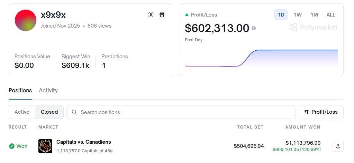This screenshot has height=163, width=354.
Task: Show Active positions
Action: pos(22,112)
